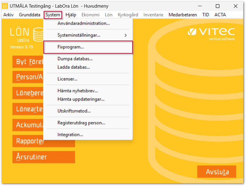Open Fixprogram... from the menu
The image size is (246, 186).
(x=88, y=47)
